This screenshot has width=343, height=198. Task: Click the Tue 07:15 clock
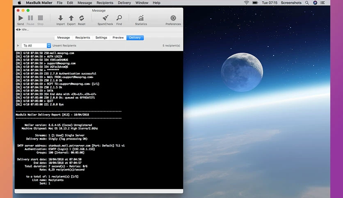pyautogui.click(x=270, y=3)
